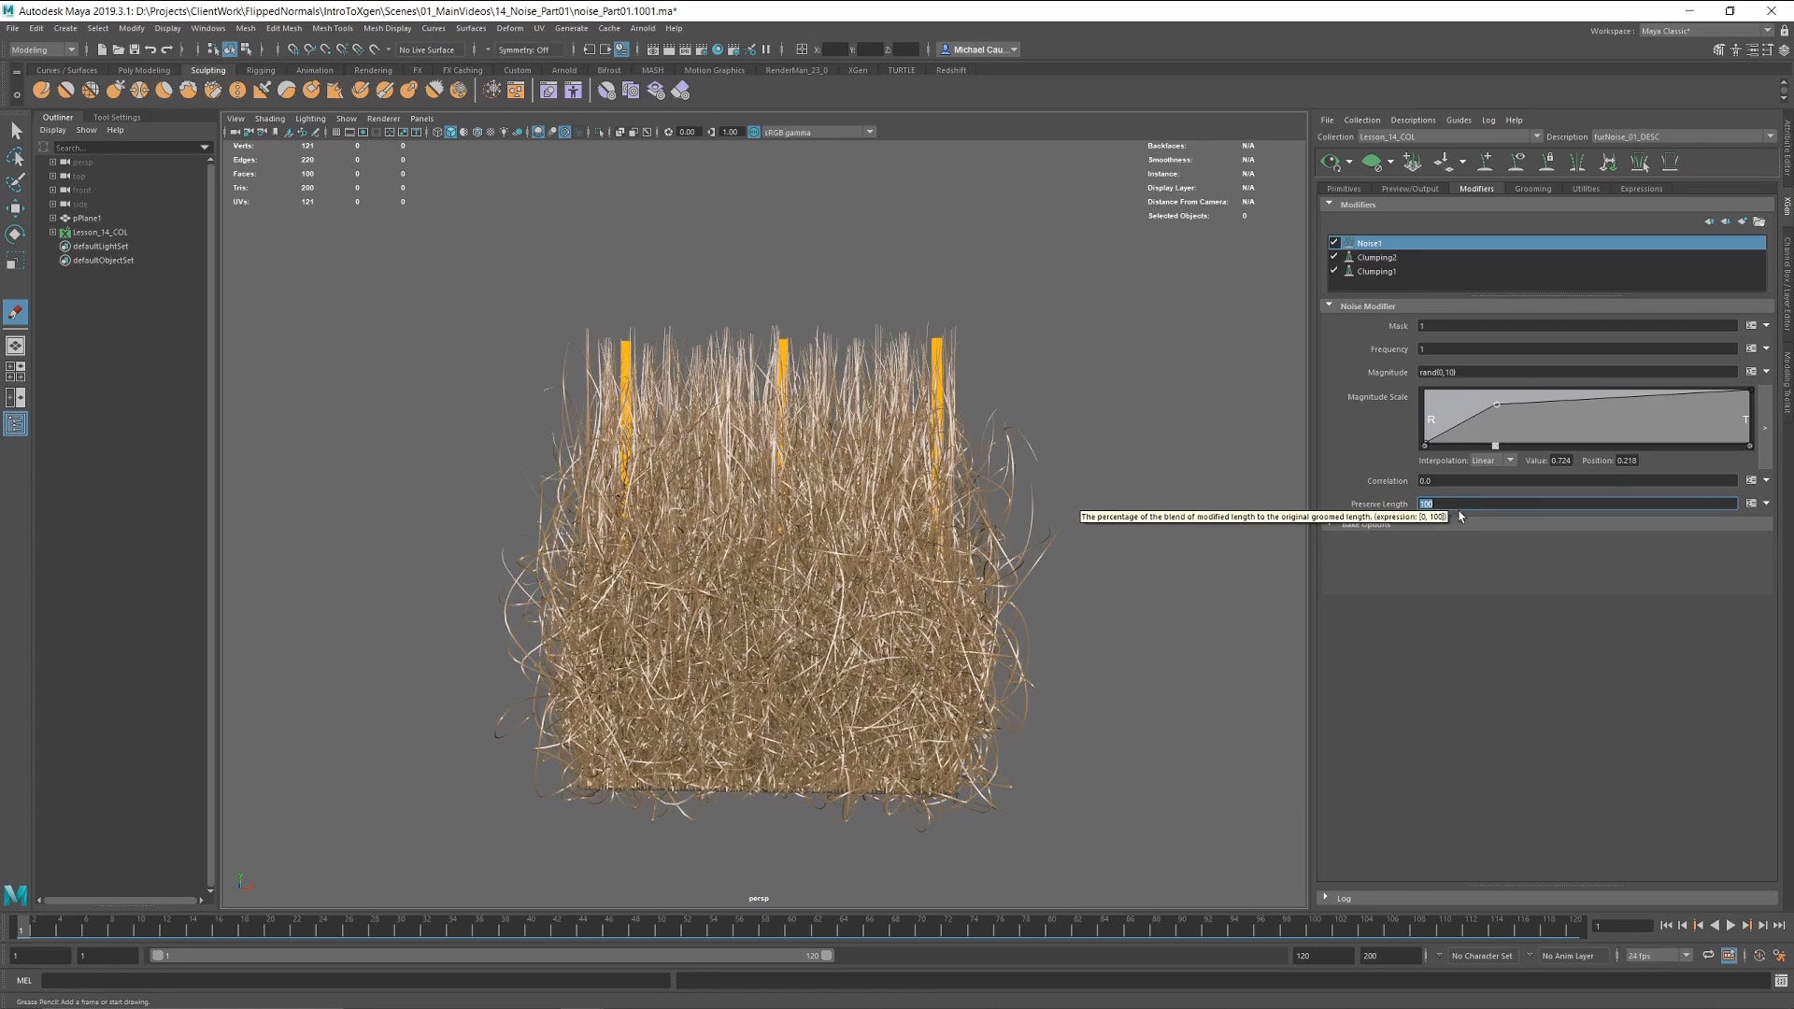Open XGen Descriptions menu

[x=1413, y=120]
